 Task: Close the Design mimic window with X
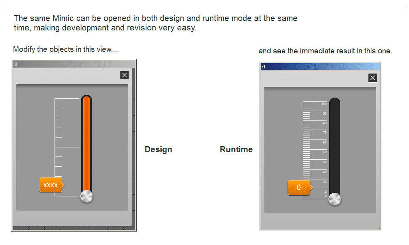point(124,75)
